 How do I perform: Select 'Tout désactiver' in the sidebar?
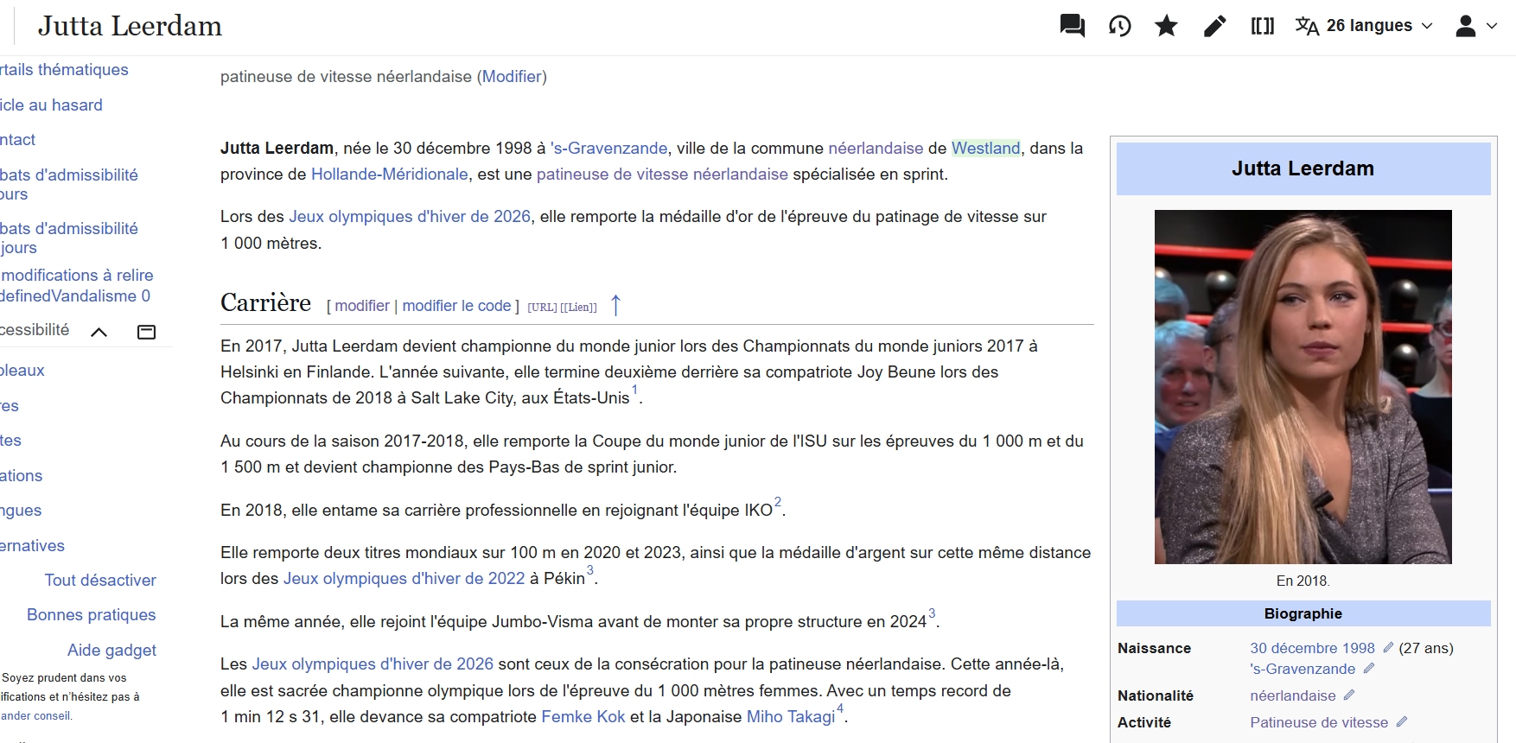click(x=100, y=580)
